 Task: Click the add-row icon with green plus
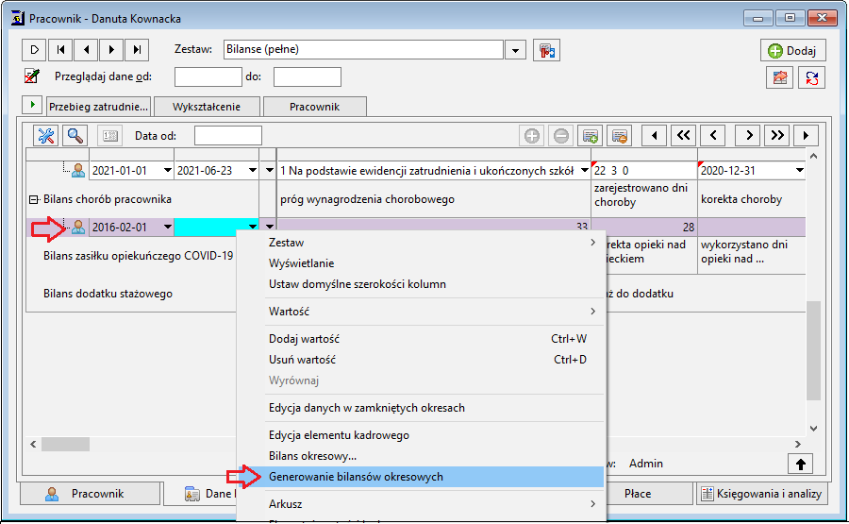coord(591,136)
